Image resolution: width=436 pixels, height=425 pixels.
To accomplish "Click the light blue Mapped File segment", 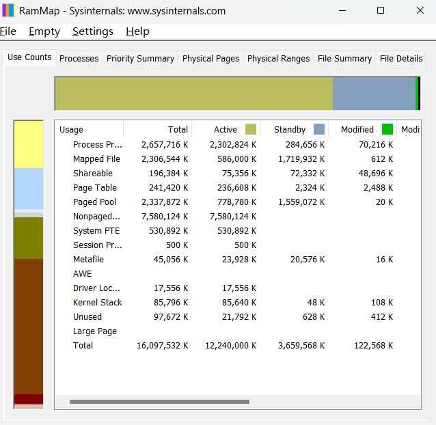I will click(x=29, y=189).
